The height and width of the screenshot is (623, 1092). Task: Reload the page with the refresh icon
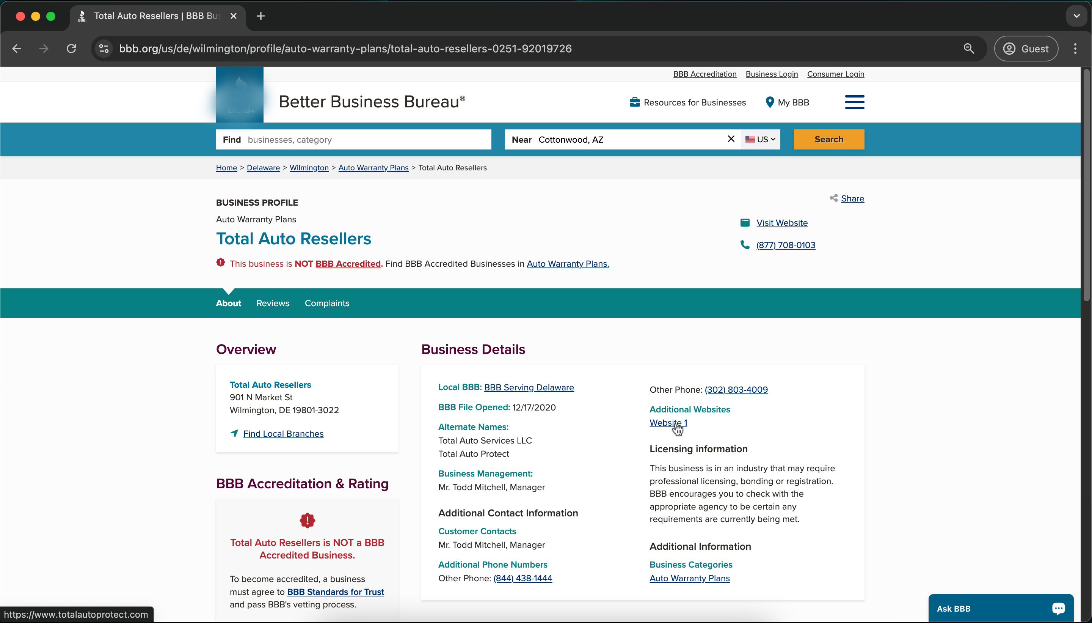point(71,49)
